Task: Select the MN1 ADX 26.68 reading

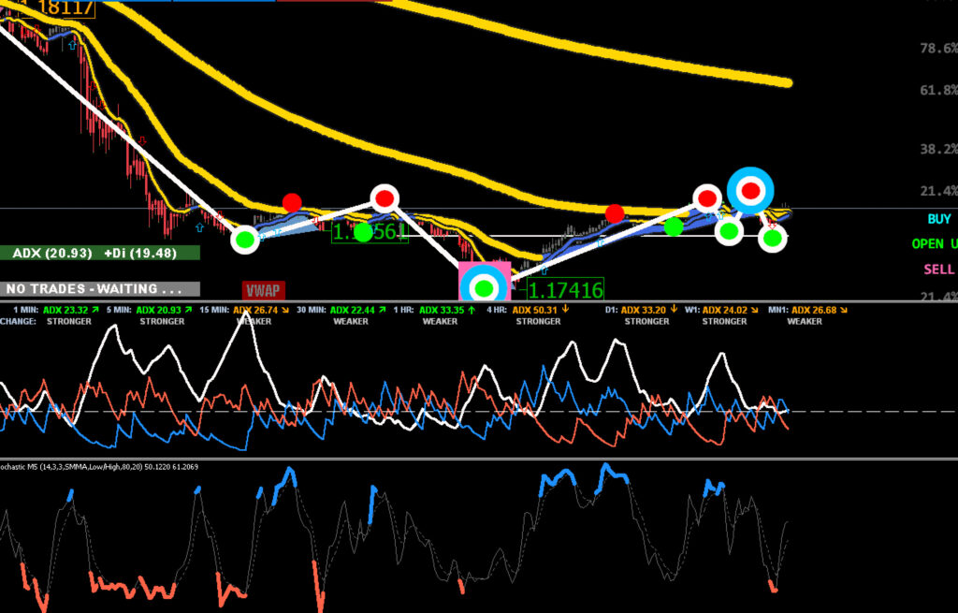Action: pyautogui.click(x=807, y=311)
